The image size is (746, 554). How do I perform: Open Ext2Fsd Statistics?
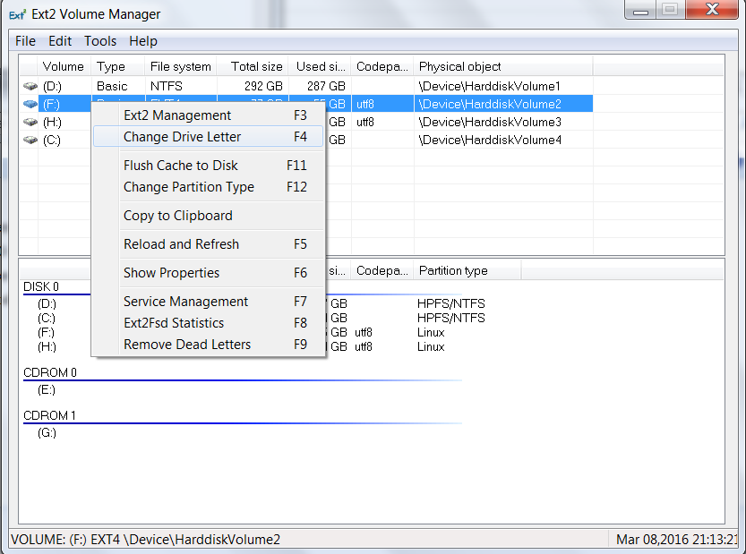click(209, 323)
